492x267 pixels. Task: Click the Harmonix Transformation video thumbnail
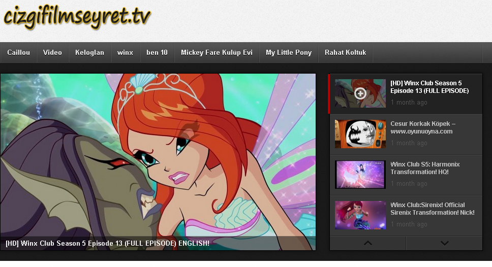360,175
